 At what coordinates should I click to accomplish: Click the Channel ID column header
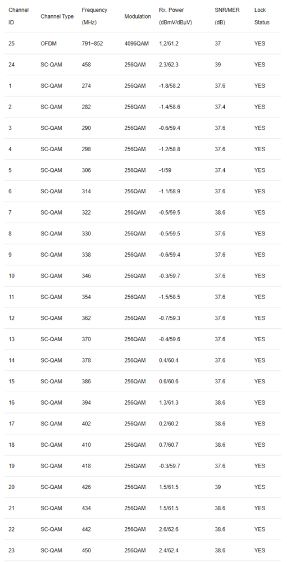pyautogui.click(x=19, y=16)
